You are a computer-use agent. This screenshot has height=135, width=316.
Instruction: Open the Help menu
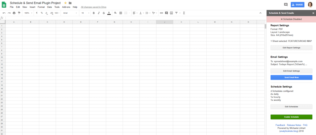pos(75,7)
